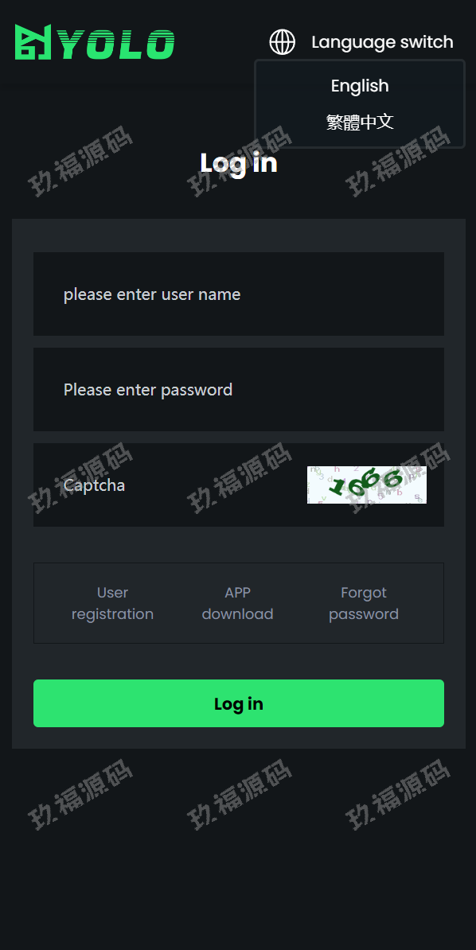Screen dimensions: 476x950
Task: Click the 'please enter user name' placeholder text
Action: tap(152, 294)
